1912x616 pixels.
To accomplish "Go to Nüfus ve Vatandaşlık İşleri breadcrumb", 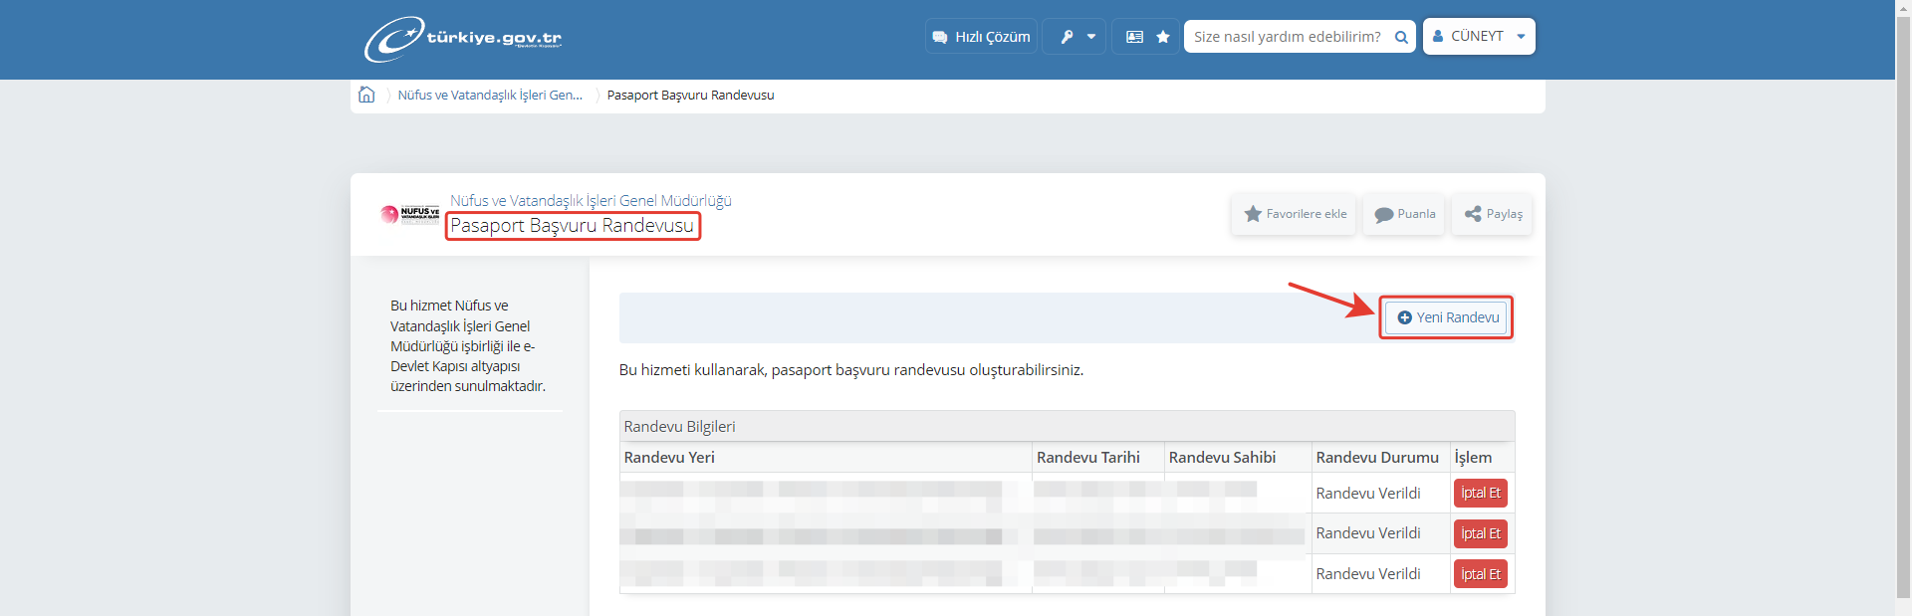I will tap(489, 96).
